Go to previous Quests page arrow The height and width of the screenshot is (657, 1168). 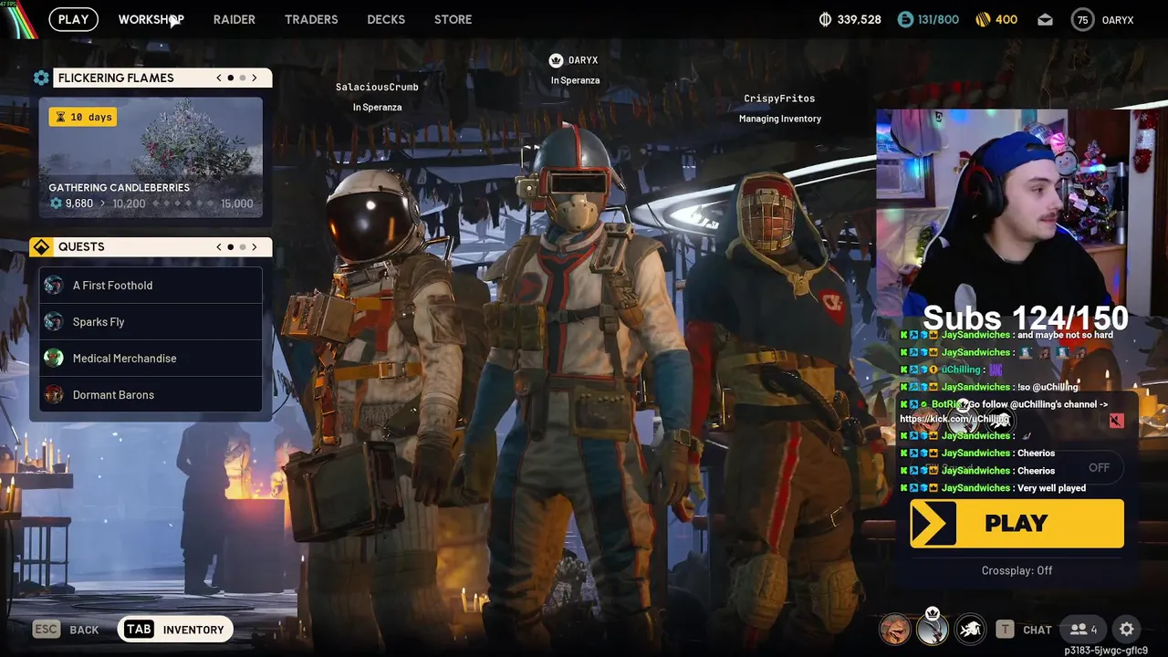pos(219,246)
